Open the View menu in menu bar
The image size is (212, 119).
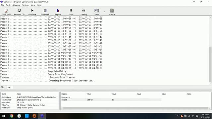click(x=33, y=5)
